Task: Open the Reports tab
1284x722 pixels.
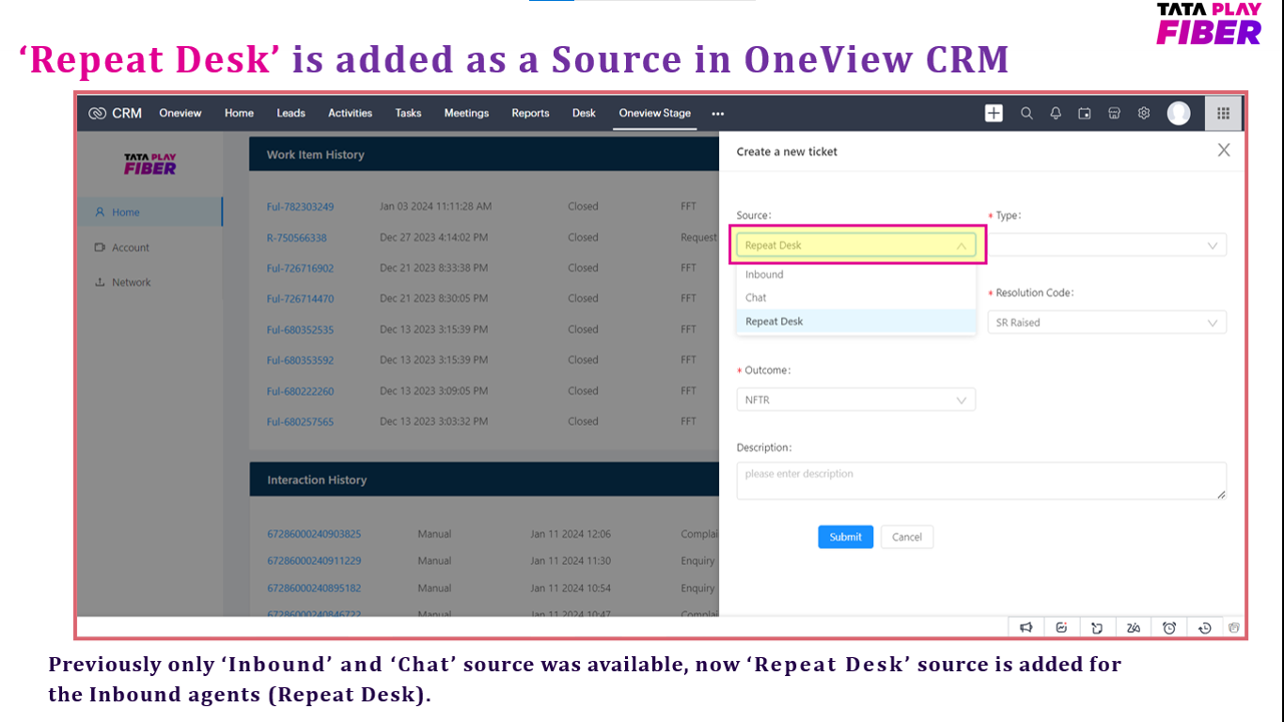Action: tap(530, 113)
